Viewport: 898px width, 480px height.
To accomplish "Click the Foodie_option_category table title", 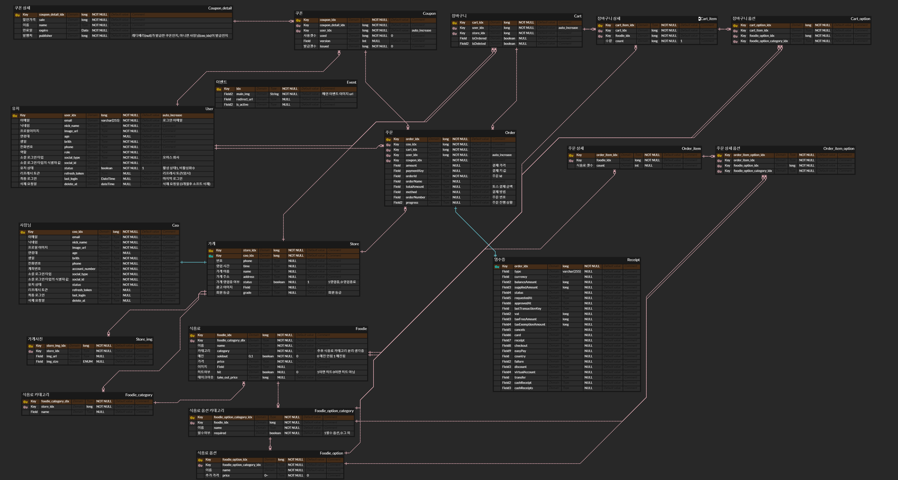I will (334, 411).
